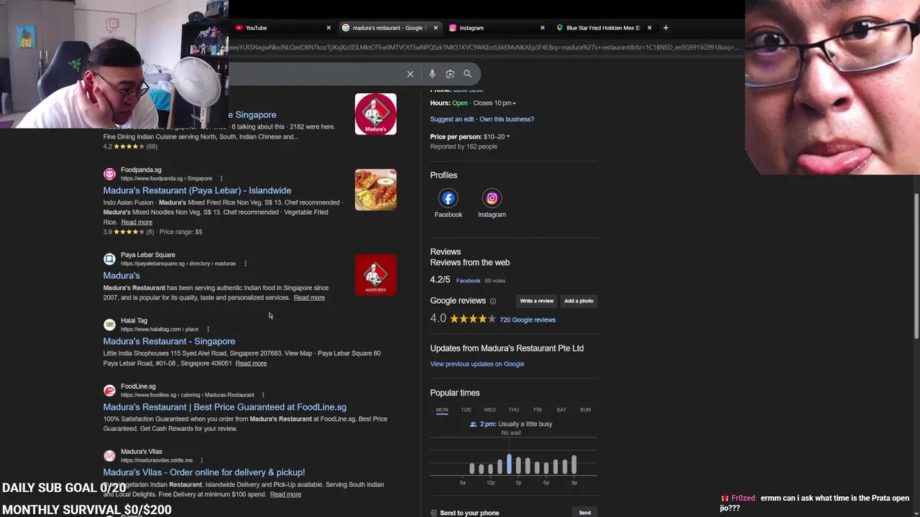Open the Paya Lebar Square result menu dots
Screen dimensions: 920x517
pyautogui.click(x=245, y=264)
